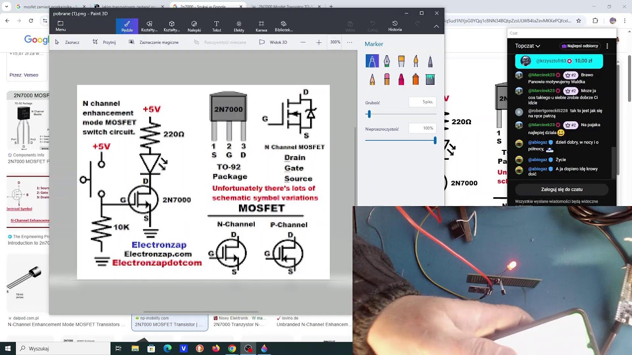Click the horizontal scrollbar below the canvas
Screen dimensions: 632x355
(x=200, y=312)
